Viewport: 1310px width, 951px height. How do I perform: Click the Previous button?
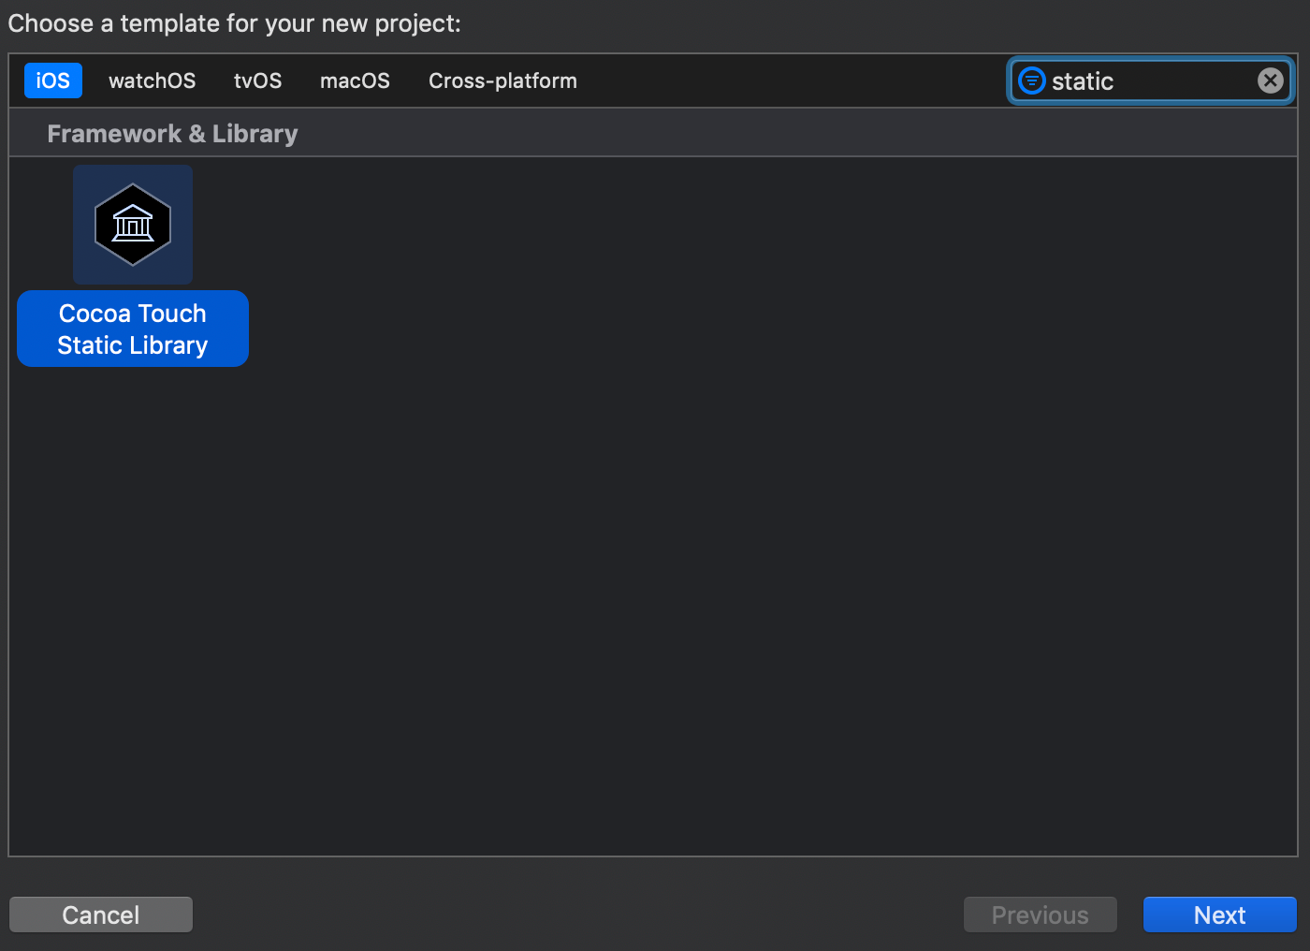click(1040, 914)
